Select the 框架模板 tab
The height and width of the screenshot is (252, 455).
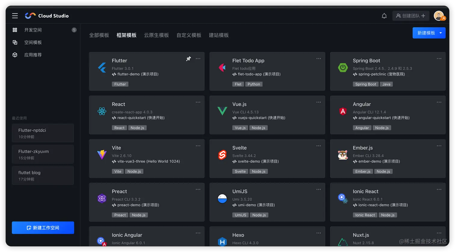coord(126,35)
